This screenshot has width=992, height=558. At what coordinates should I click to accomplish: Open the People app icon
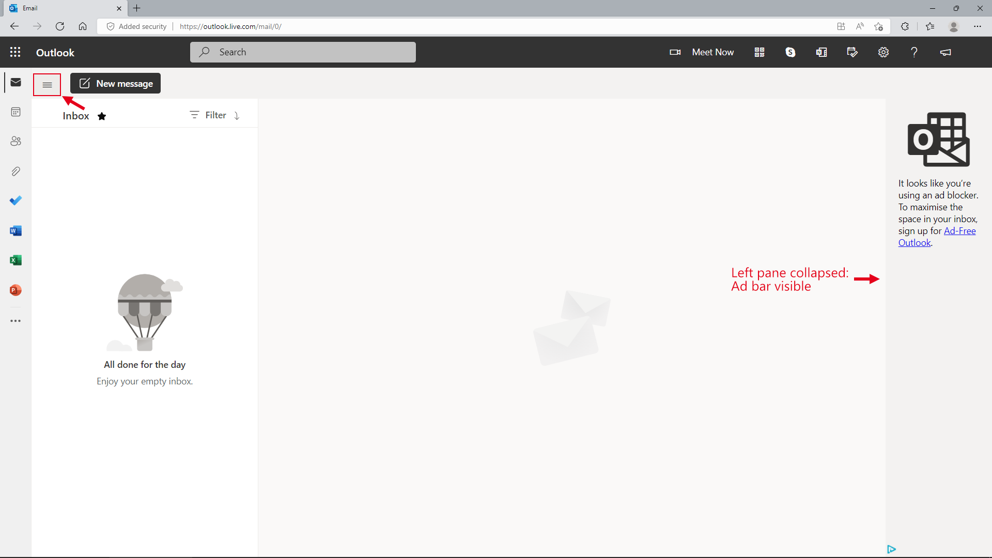pos(16,141)
